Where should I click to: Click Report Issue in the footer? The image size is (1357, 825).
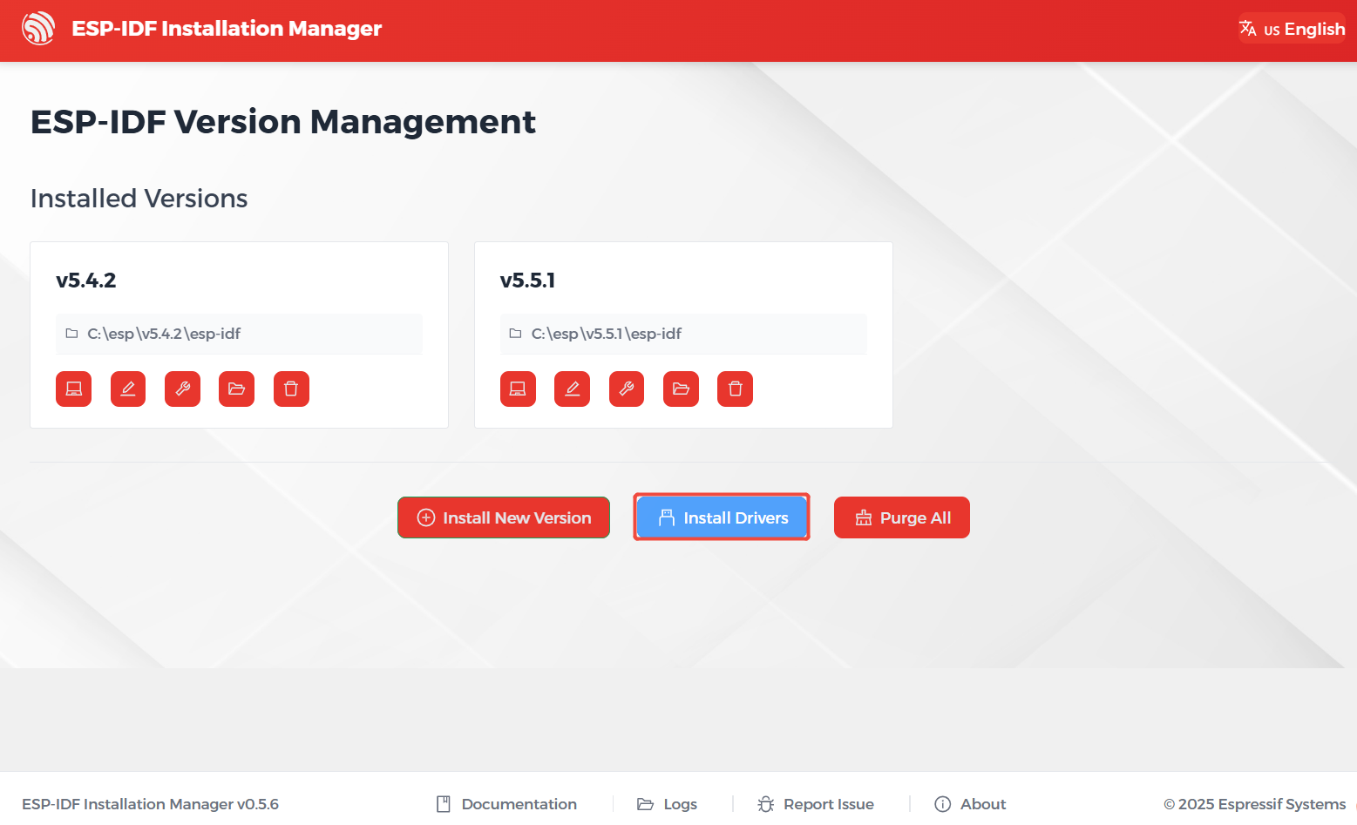click(x=816, y=804)
